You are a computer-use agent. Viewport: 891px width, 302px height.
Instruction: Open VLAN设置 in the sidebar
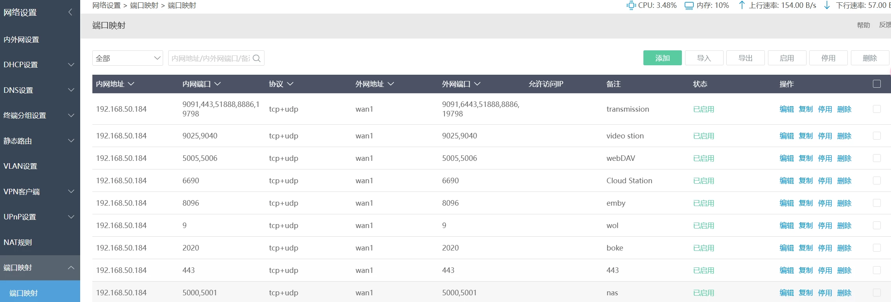(x=20, y=166)
